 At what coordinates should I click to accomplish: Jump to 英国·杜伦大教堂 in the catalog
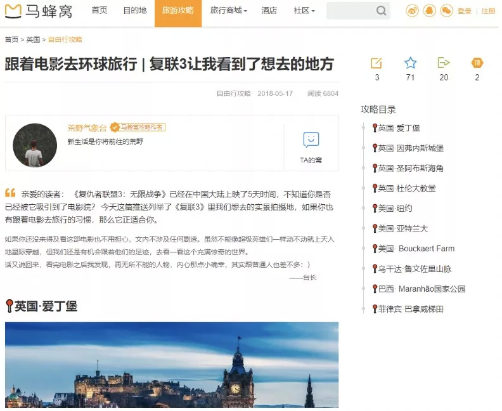[404, 188]
